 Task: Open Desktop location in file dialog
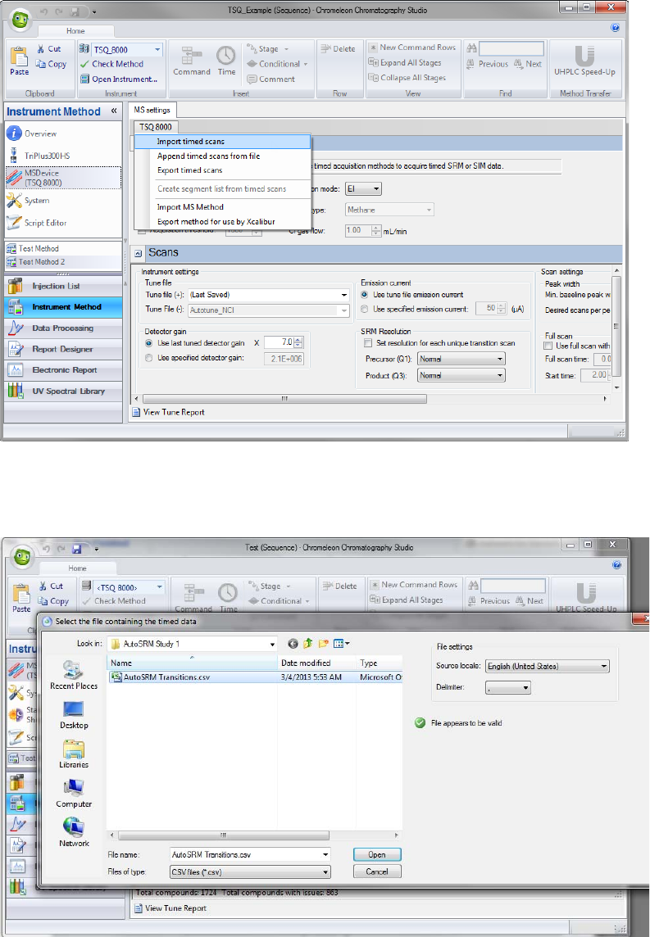click(x=74, y=715)
